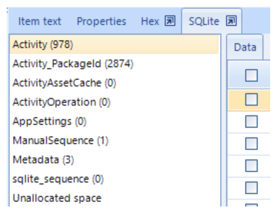Screen dimensions: 274x219
Task: Toggle the header select-all checkbox
Action: tap(251, 75)
